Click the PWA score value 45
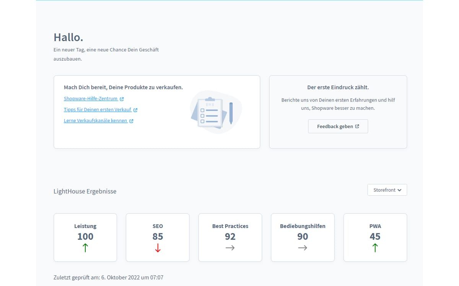The width and height of the screenshot is (459, 286). tap(375, 236)
